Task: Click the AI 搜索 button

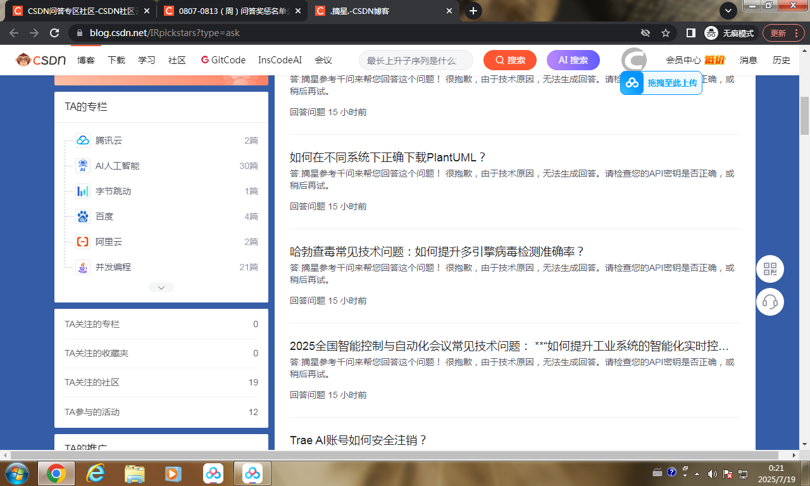Action: (x=572, y=59)
